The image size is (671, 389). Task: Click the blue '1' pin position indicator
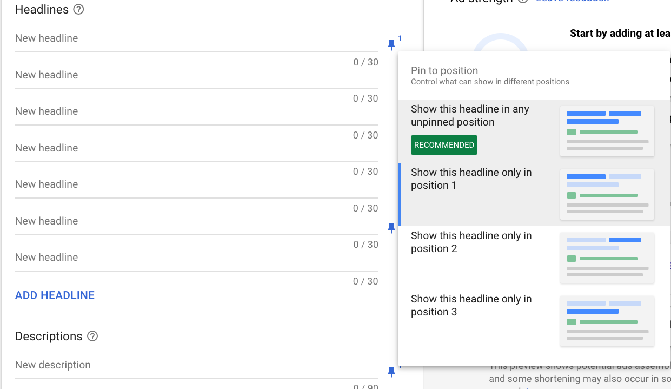click(400, 39)
